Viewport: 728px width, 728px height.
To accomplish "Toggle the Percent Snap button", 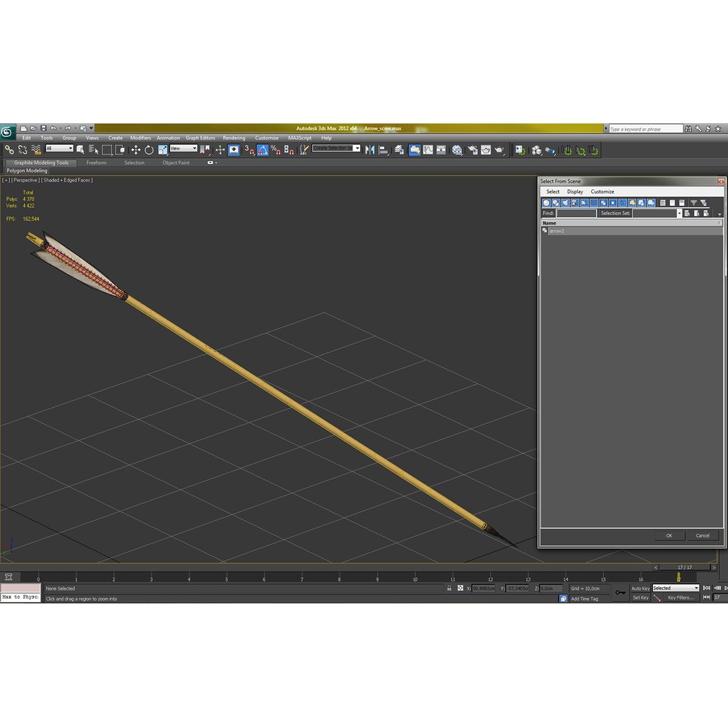I will [x=276, y=150].
